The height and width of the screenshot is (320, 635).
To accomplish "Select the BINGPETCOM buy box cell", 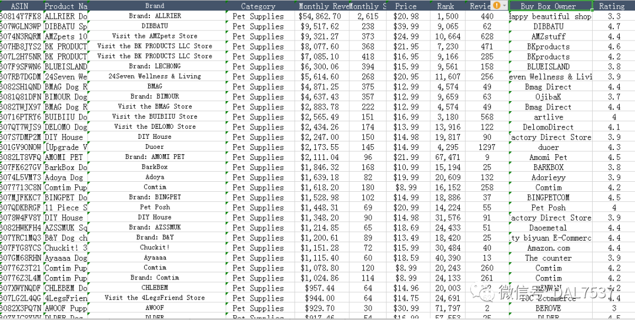I will tap(550, 198).
